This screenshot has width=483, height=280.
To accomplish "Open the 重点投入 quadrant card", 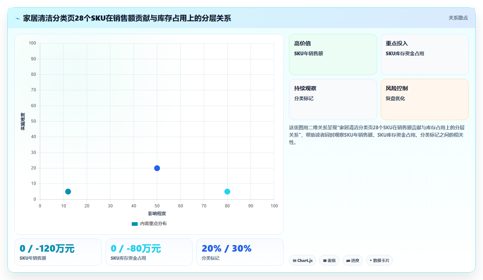I will [424, 55].
